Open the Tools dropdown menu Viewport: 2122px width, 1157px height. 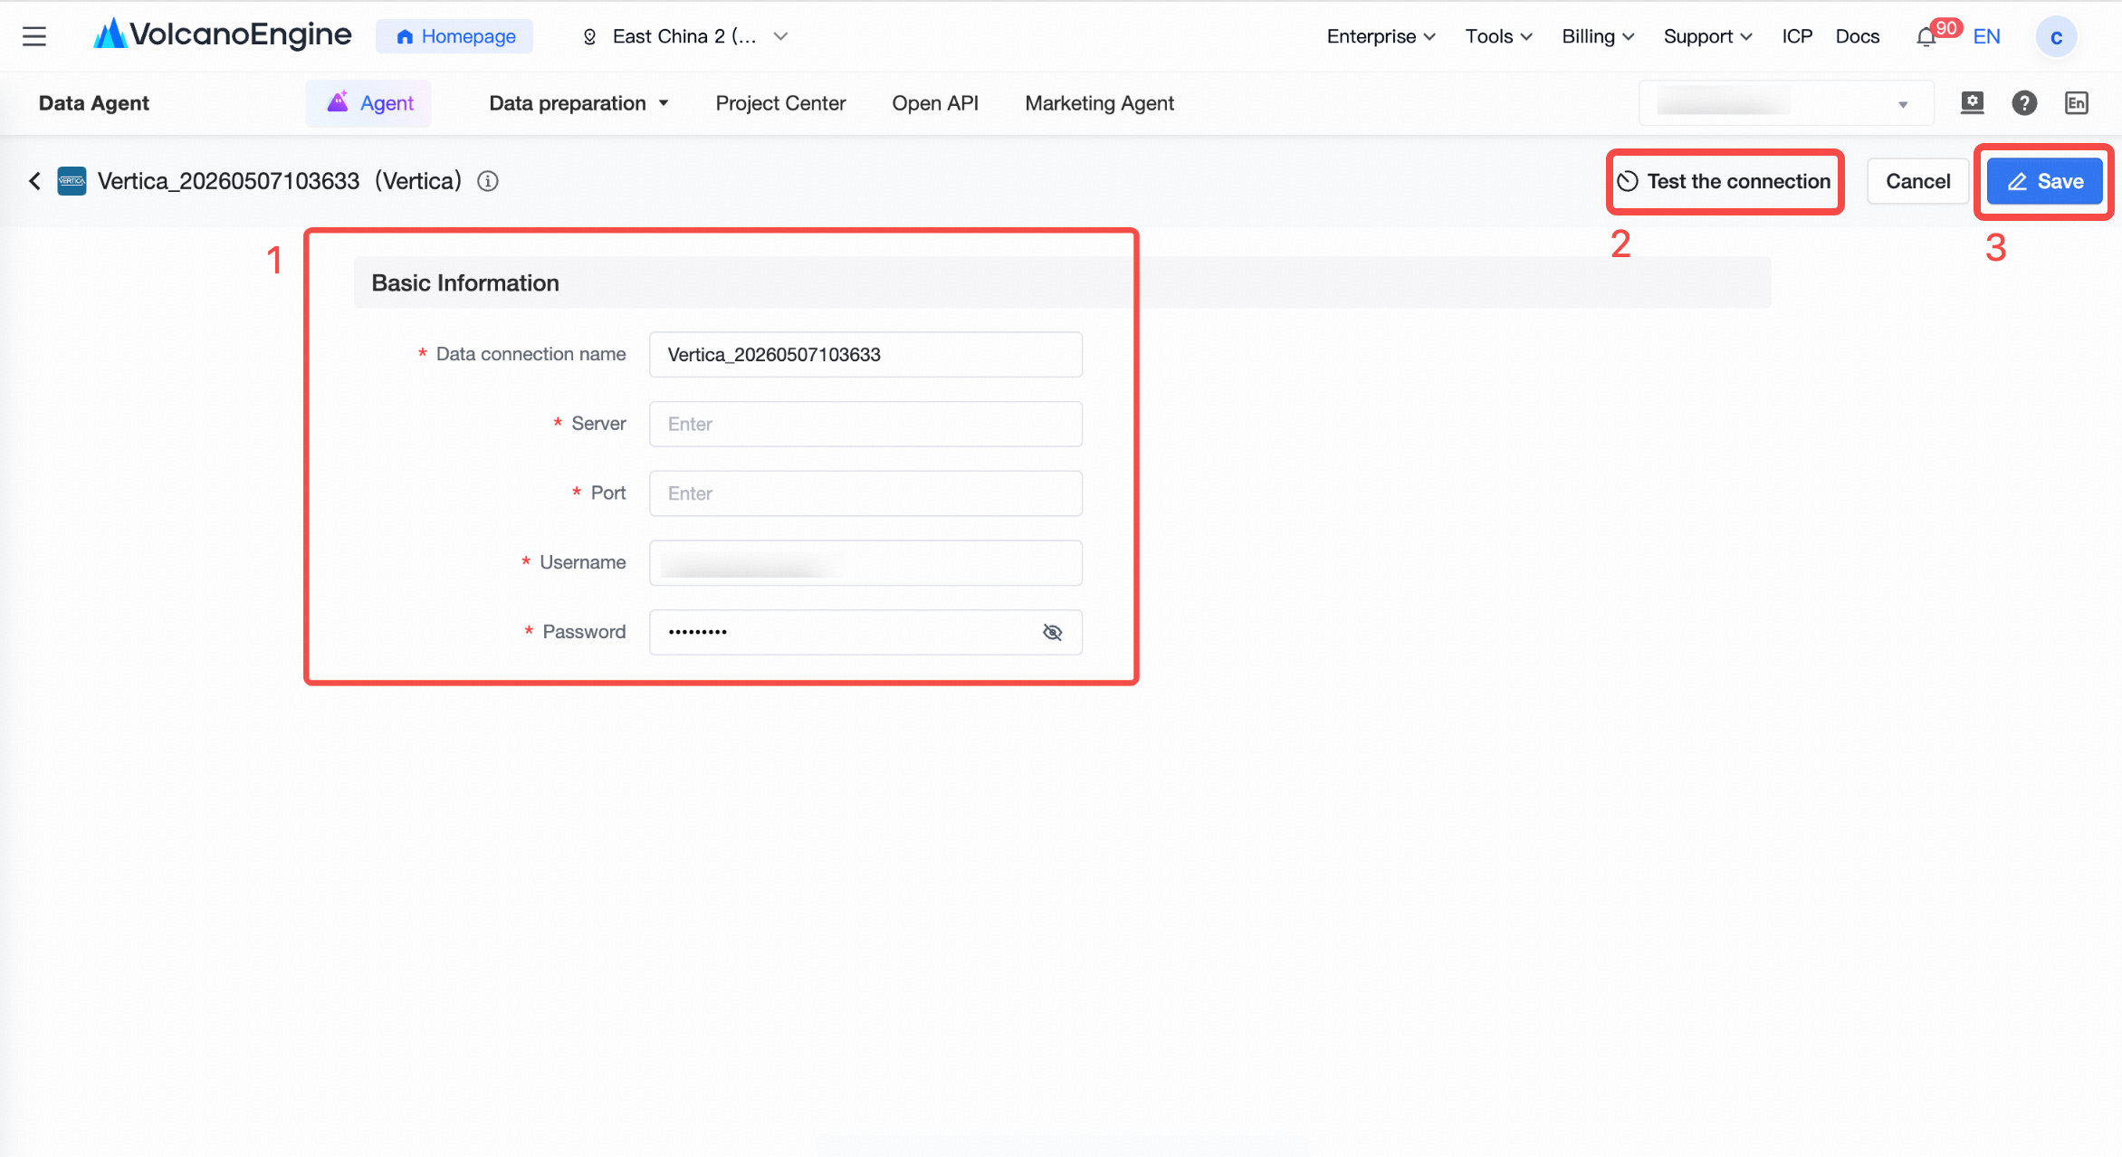tap(1498, 36)
